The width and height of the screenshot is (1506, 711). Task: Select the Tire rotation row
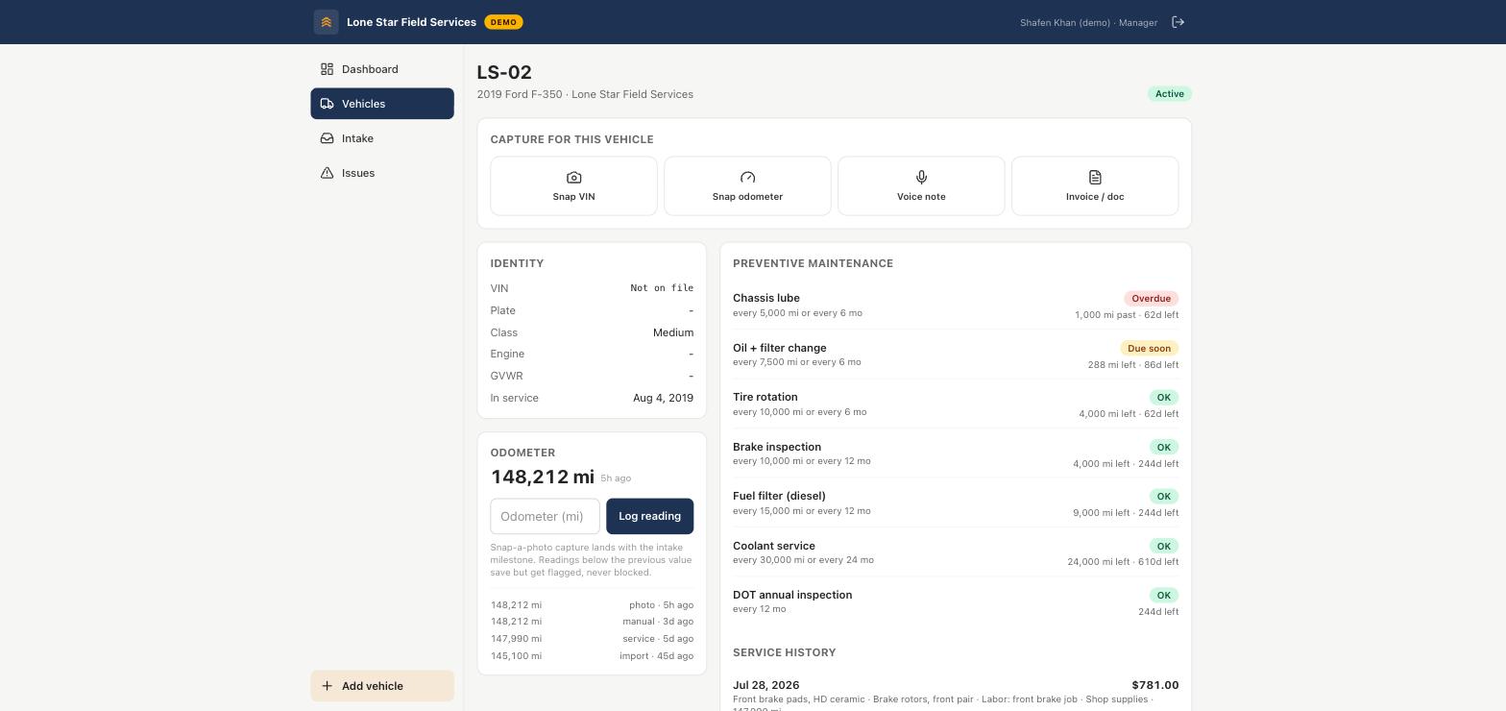956,405
